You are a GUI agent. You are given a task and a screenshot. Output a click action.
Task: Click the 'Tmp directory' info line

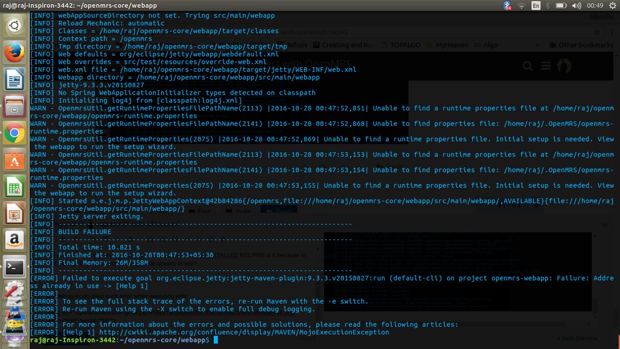[x=158, y=46]
